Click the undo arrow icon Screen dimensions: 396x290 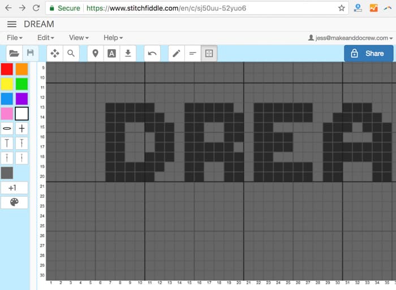152,53
